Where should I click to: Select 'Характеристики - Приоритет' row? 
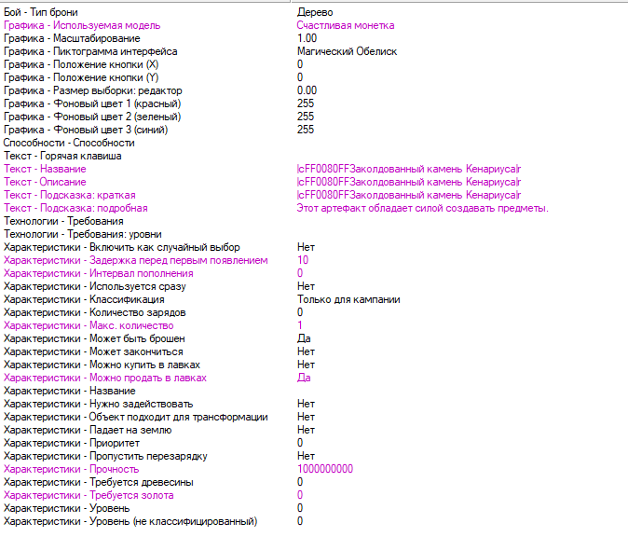(x=72, y=444)
